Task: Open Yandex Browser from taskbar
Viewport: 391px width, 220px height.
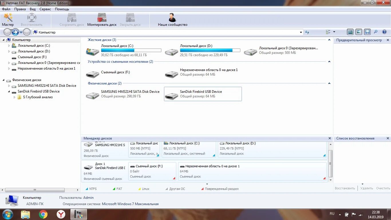Action: pyautogui.click(x=61, y=214)
